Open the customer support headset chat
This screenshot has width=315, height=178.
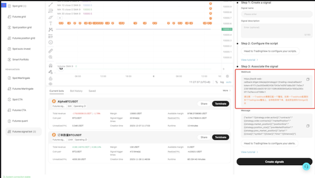coord(306,167)
